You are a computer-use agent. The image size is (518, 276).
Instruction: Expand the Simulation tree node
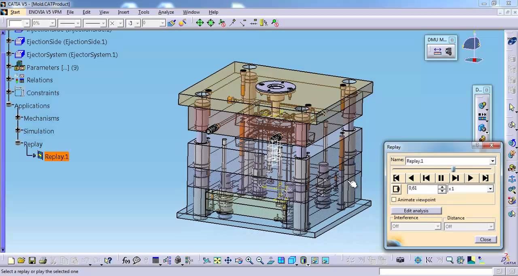[x=18, y=131]
